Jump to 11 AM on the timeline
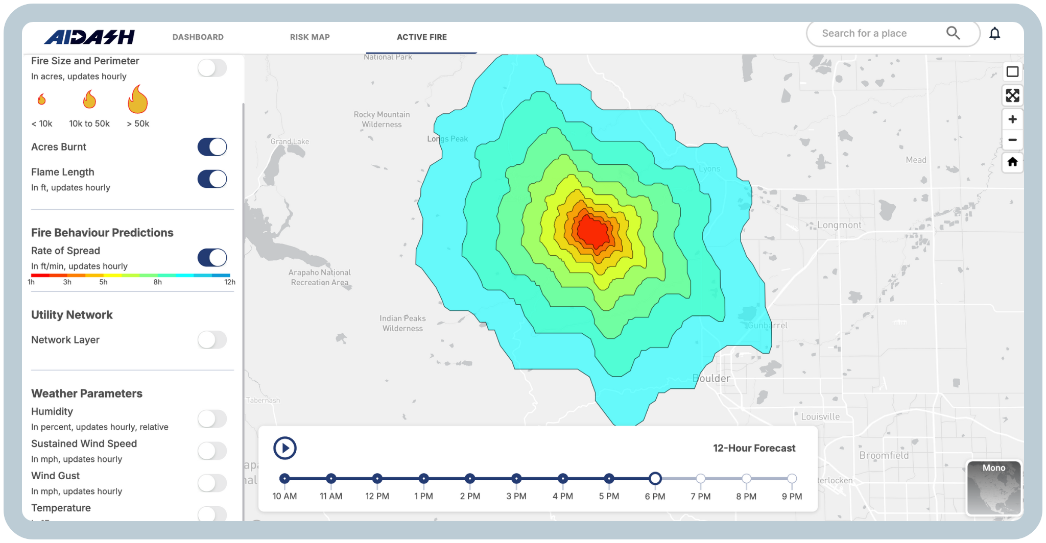Screen dimensions: 1046x543 coord(331,479)
